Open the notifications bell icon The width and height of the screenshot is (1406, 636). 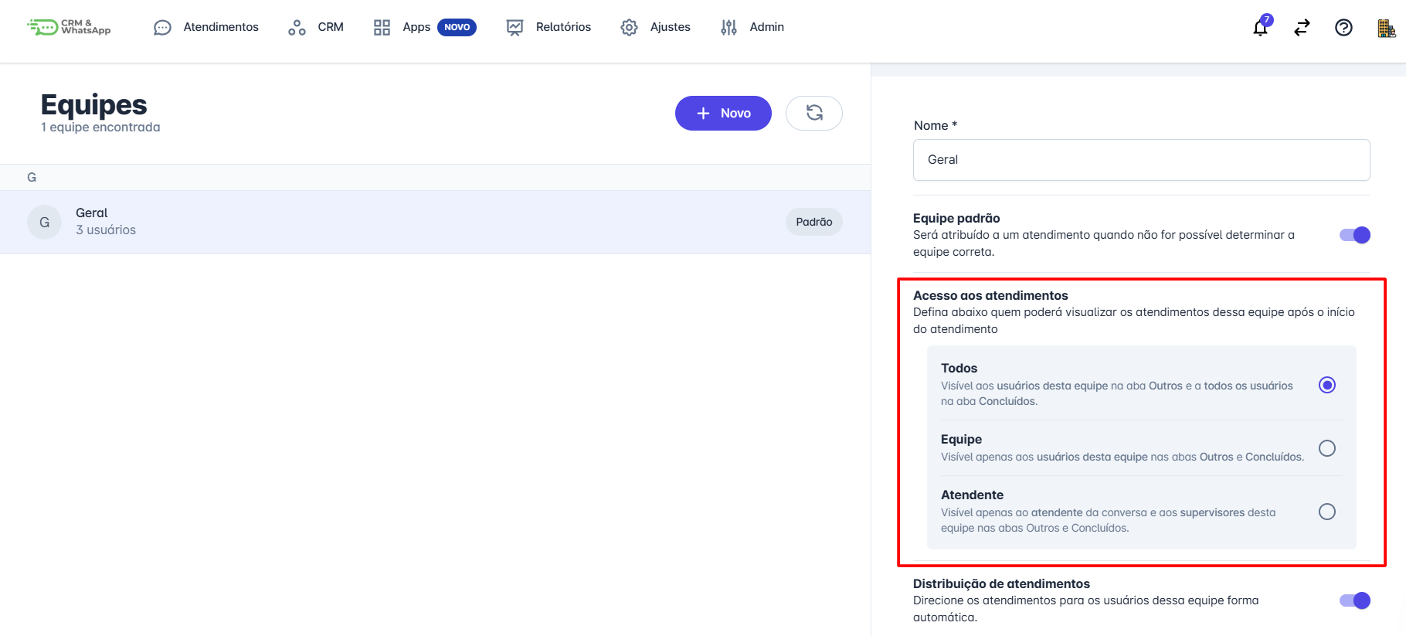pyautogui.click(x=1260, y=28)
